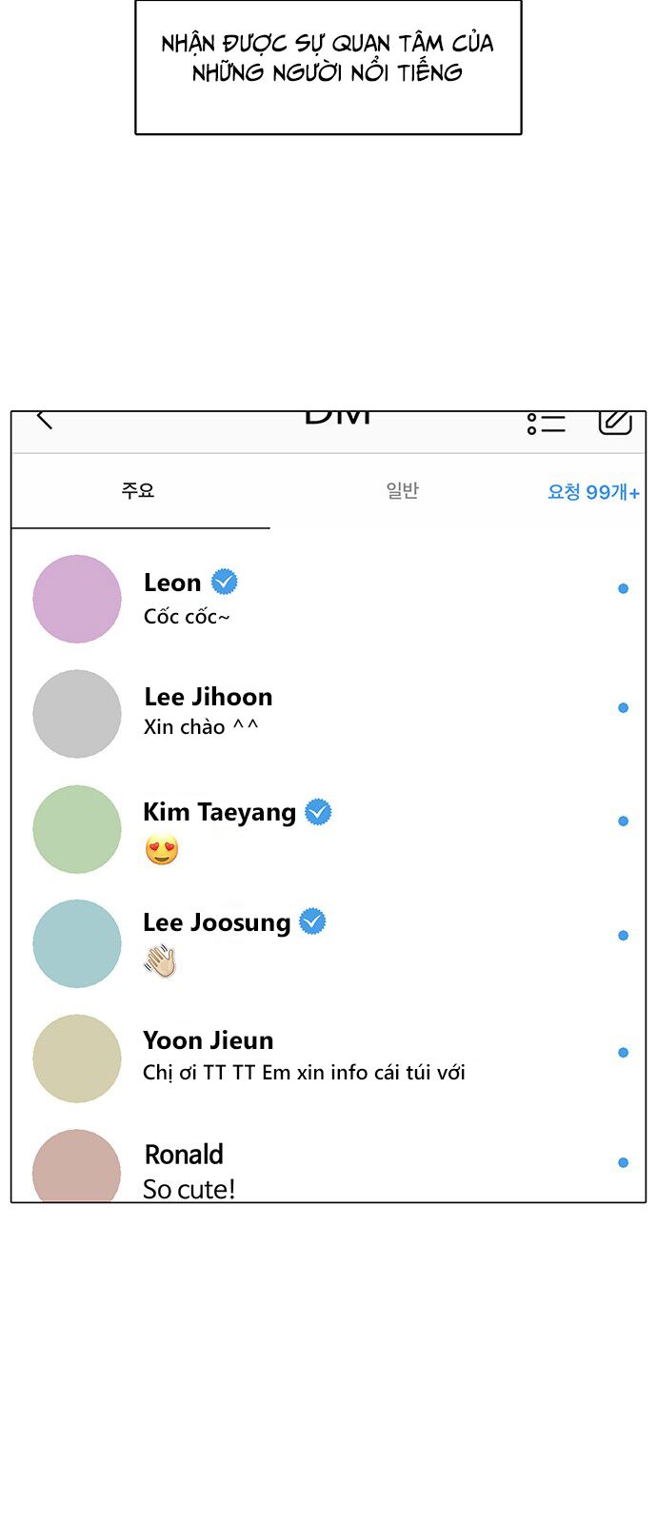Click Kim Taeyang's verified badge
This screenshot has height=1523, width=657.
(x=318, y=812)
